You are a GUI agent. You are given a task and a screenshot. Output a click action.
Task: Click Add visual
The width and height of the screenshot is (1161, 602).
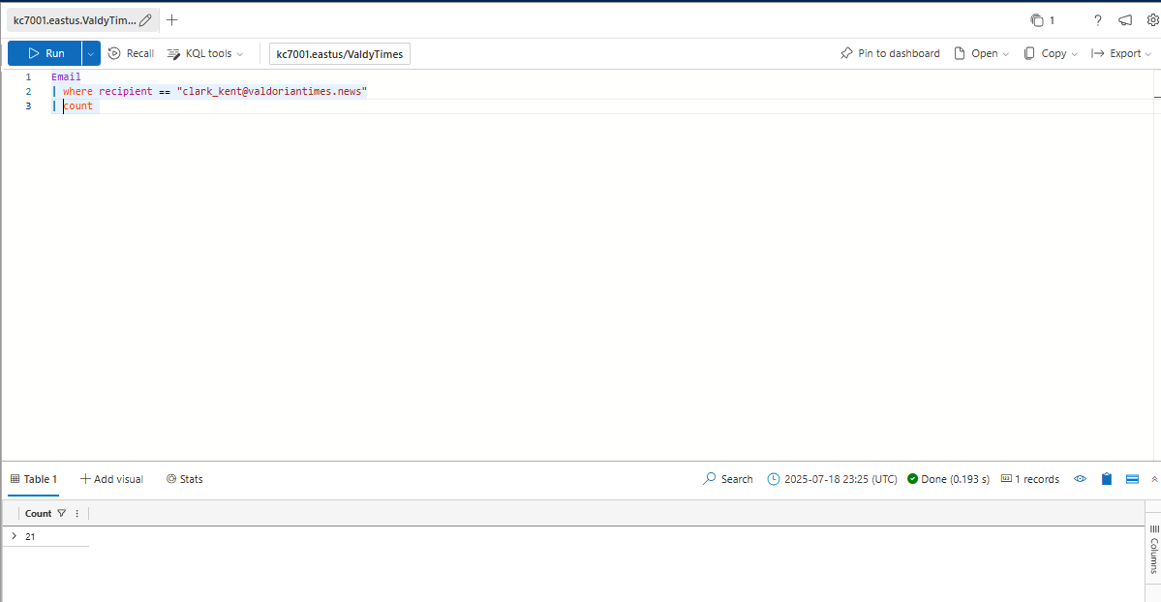(x=111, y=479)
